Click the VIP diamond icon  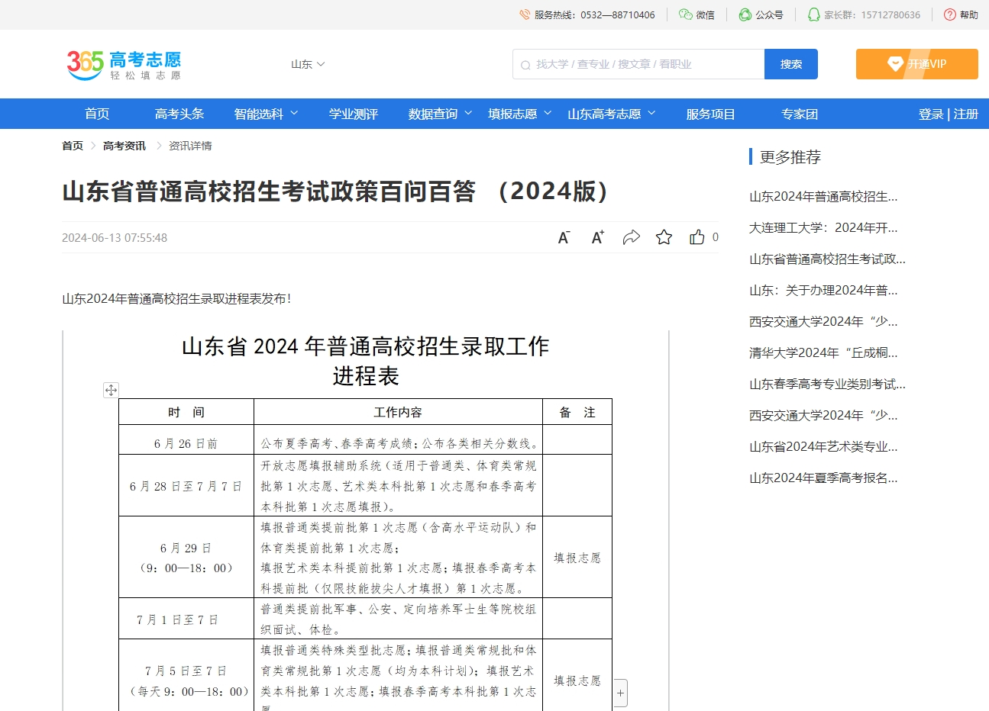click(x=895, y=64)
